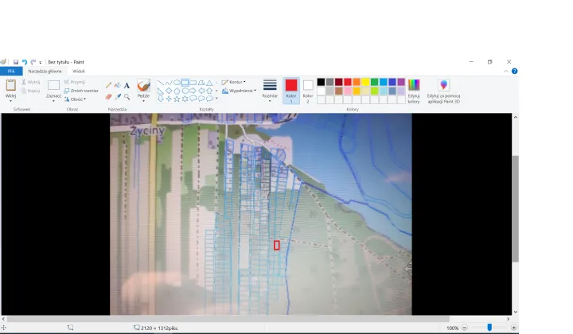The height and width of the screenshot is (334, 573).
Task: Switch to the Widok tab
Action: tap(79, 72)
